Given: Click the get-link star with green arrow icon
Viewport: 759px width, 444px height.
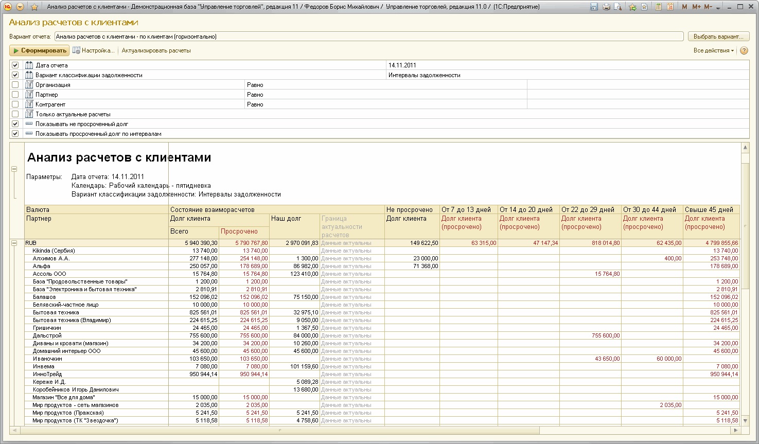Looking at the screenshot, I should point(632,7).
